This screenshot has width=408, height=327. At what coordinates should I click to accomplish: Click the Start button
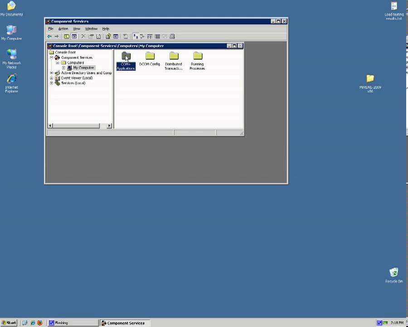point(9,323)
